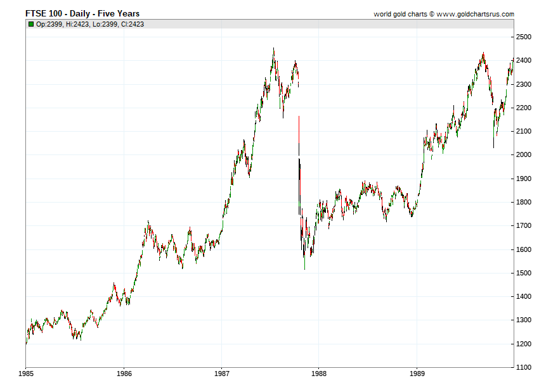The height and width of the screenshot is (390, 539).
Task: Click the 1500 price axis label
Action: coord(524,274)
